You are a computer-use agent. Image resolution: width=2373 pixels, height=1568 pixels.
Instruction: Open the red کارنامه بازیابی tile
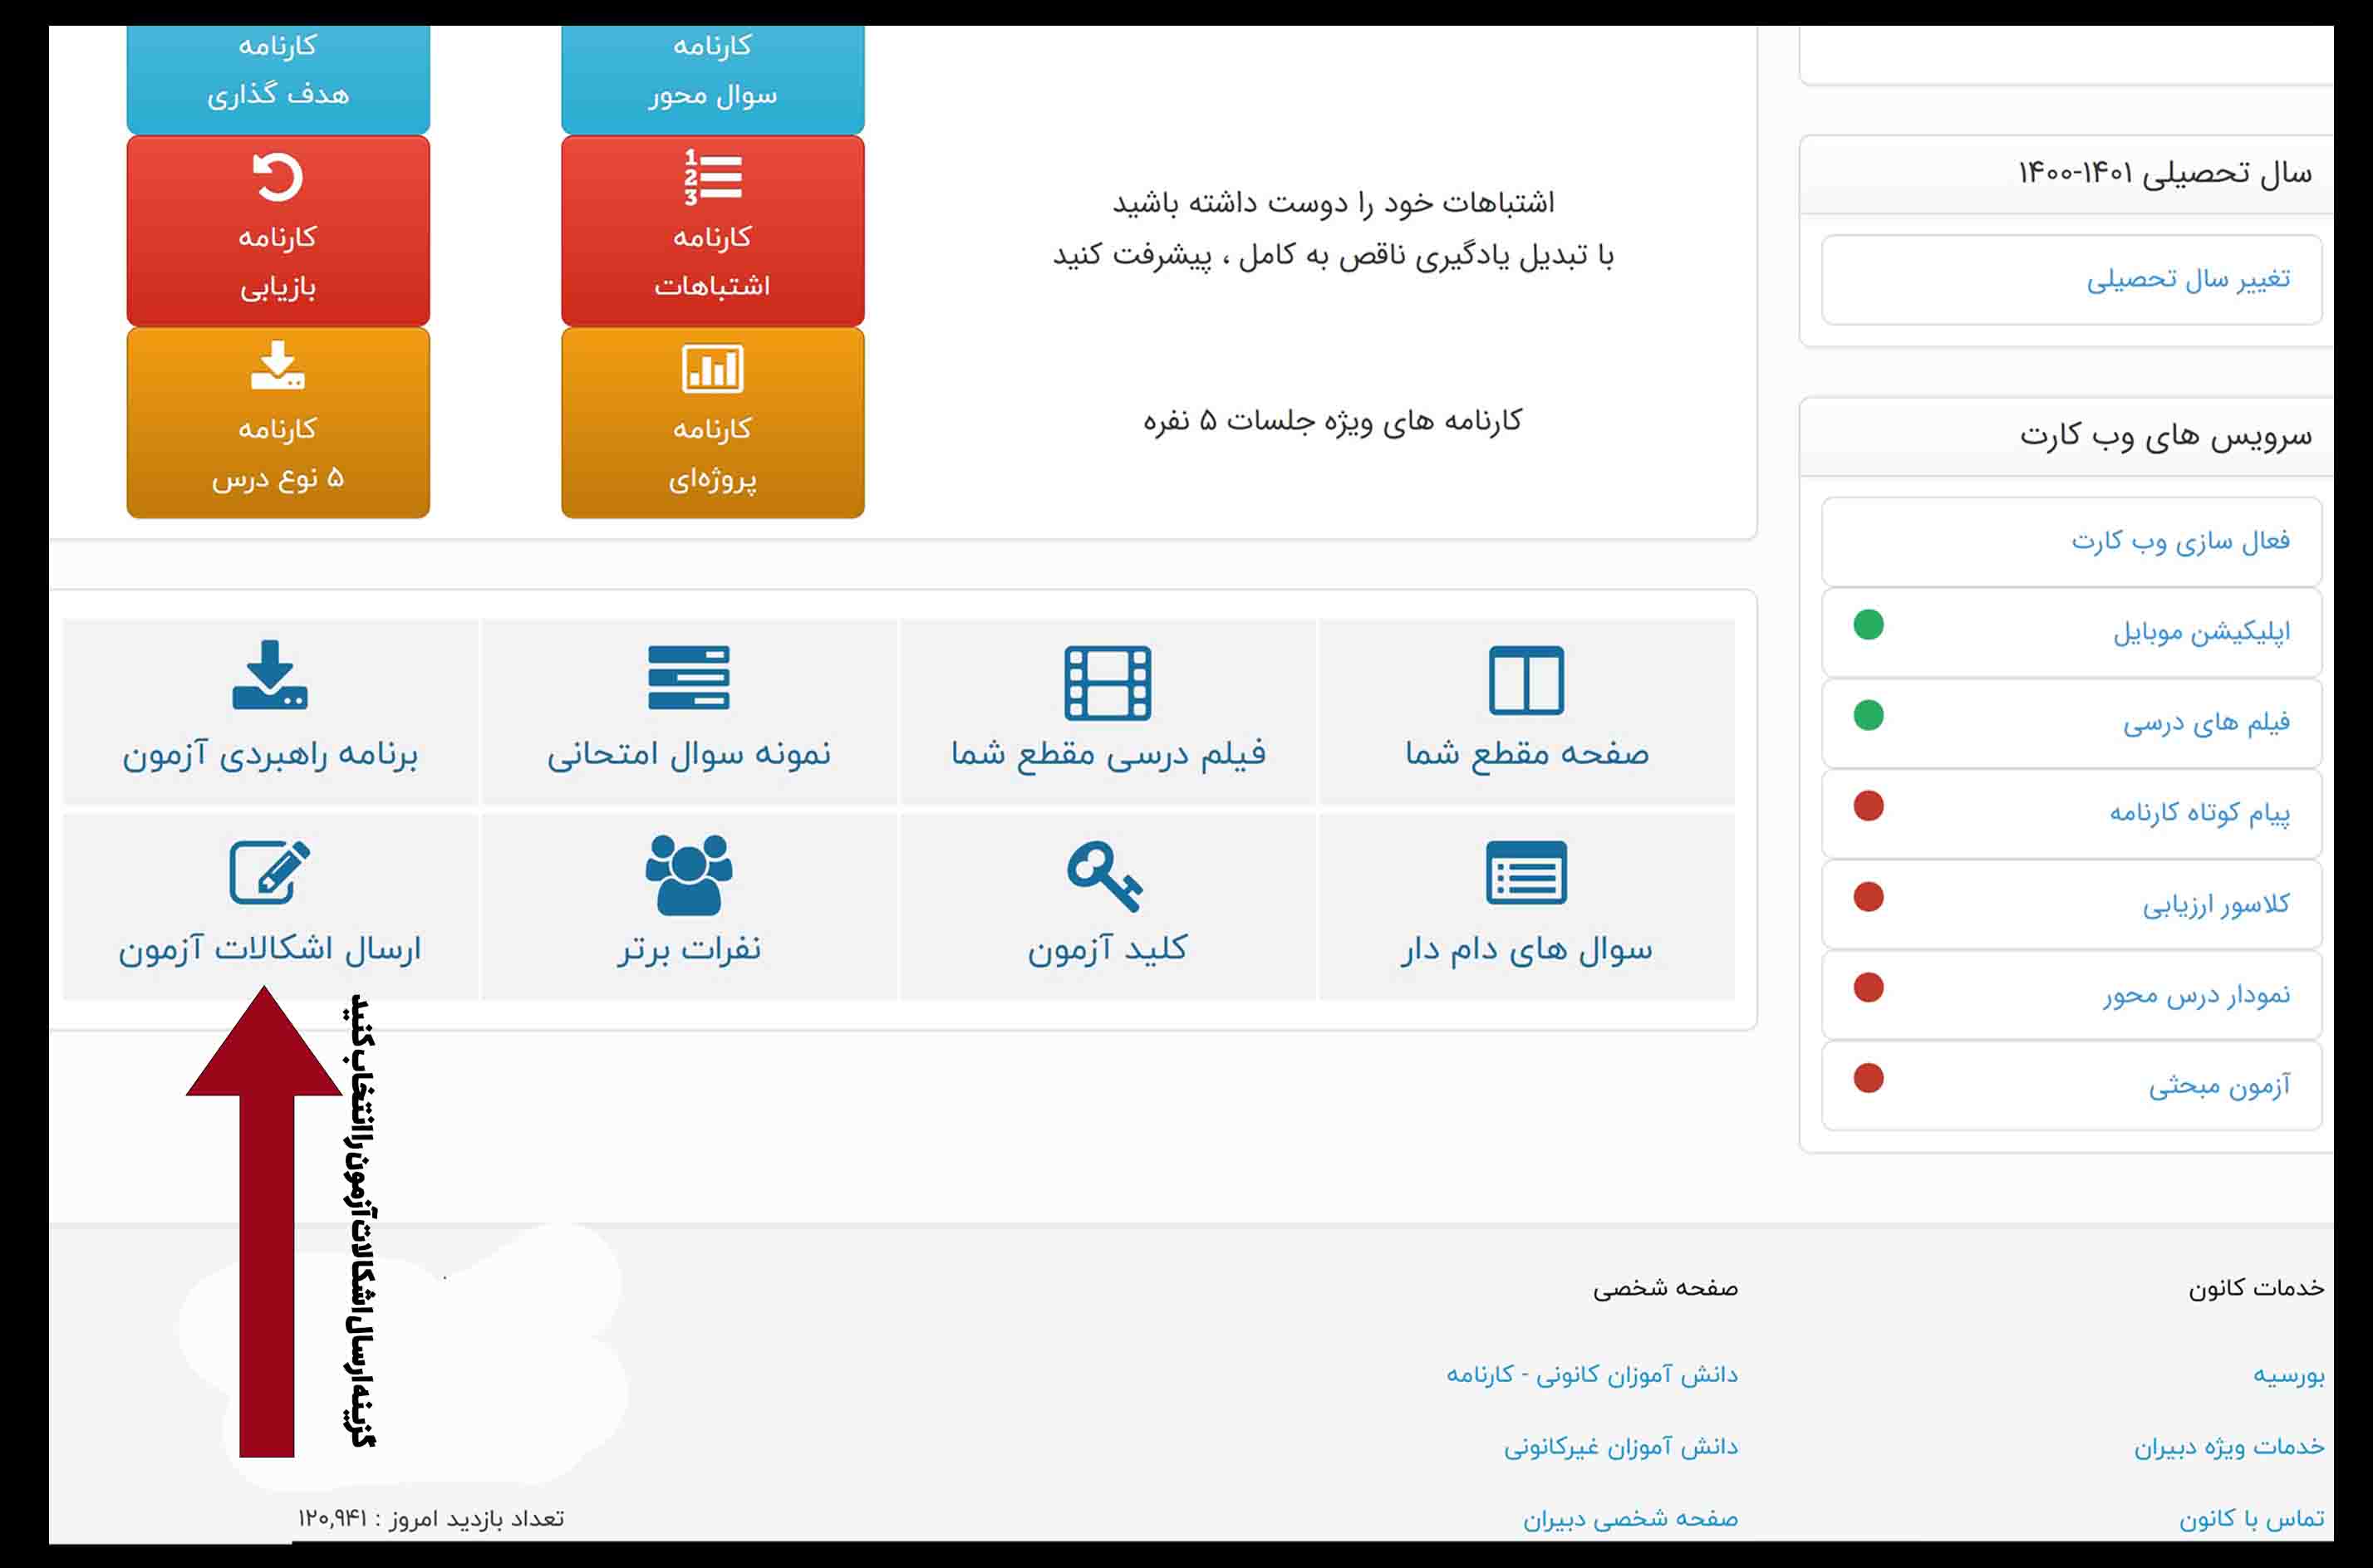pos(278,231)
